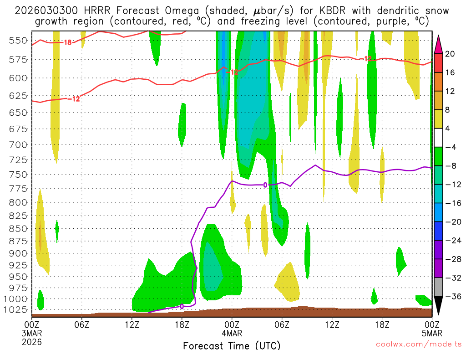466x350 pixels.
Task: Click the 00Z label above 5MAR
Action: click(x=432, y=324)
